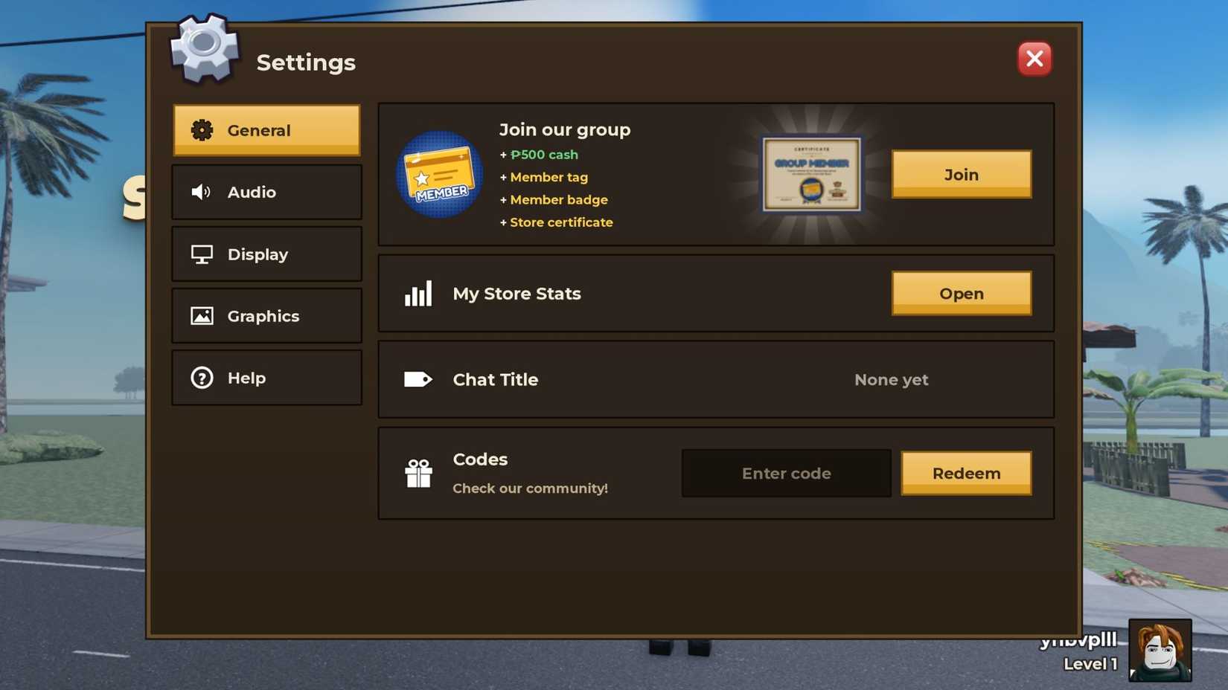
Task: Click the 'None yet' chat title value
Action: pyautogui.click(x=891, y=380)
